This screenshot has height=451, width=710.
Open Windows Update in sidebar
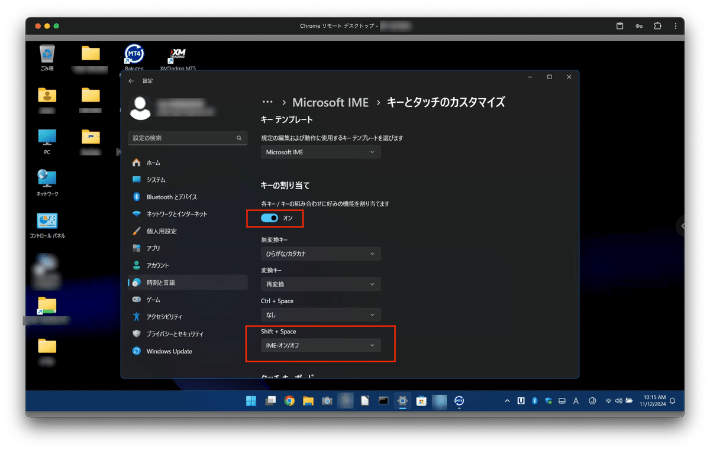[188, 351]
